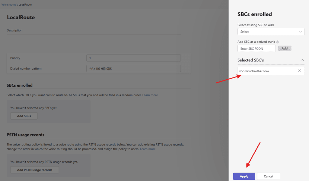This screenshot has height=181, width=309.
Task: Open Learn more link under SBCs enrolled
Action: point(150,95)
